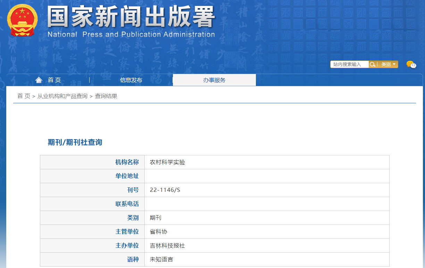Click the house icon in navigation bar
The image size is (425, 268).
(39, 80)
